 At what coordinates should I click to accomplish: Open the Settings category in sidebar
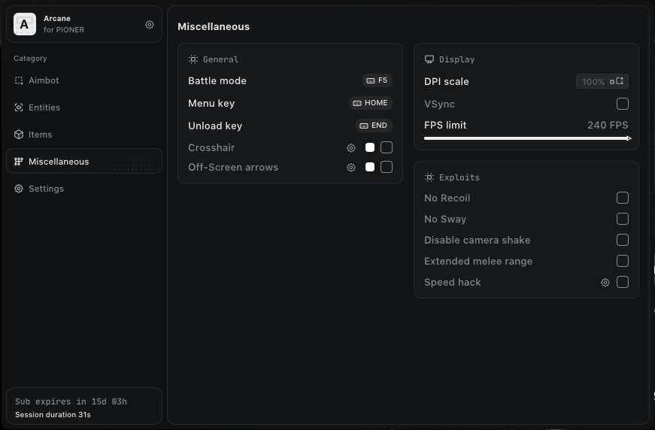point(46,189)
